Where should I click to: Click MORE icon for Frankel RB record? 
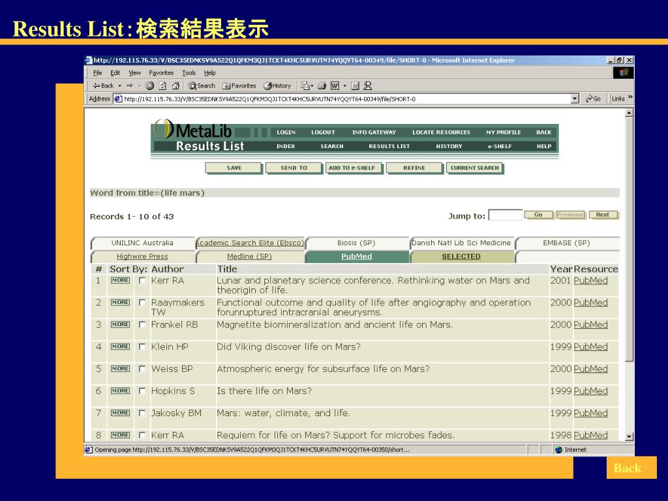click(120, 325)
